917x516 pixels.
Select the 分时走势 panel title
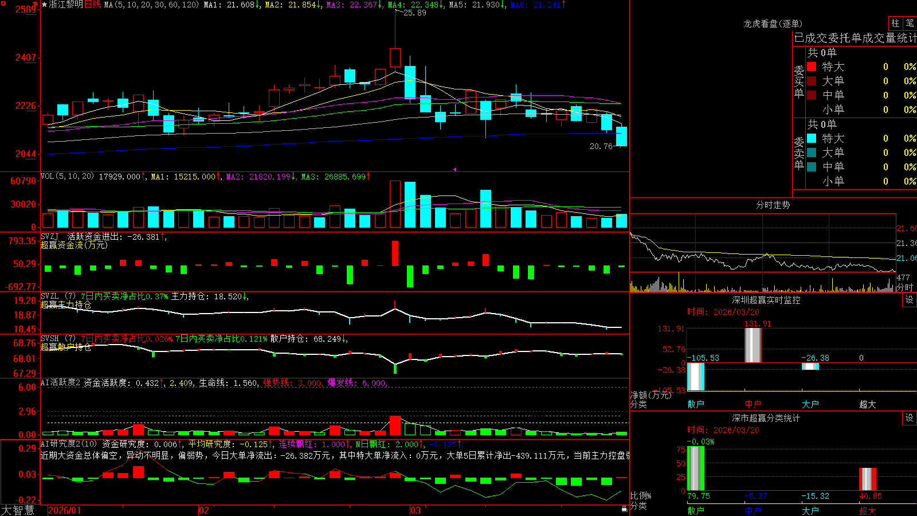tap(773, 205)
